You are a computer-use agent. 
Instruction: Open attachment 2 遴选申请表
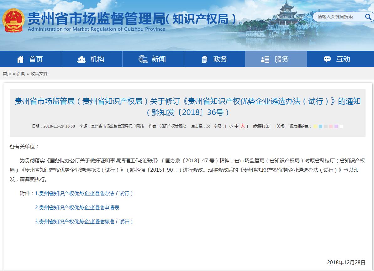(x=77, y=208)
